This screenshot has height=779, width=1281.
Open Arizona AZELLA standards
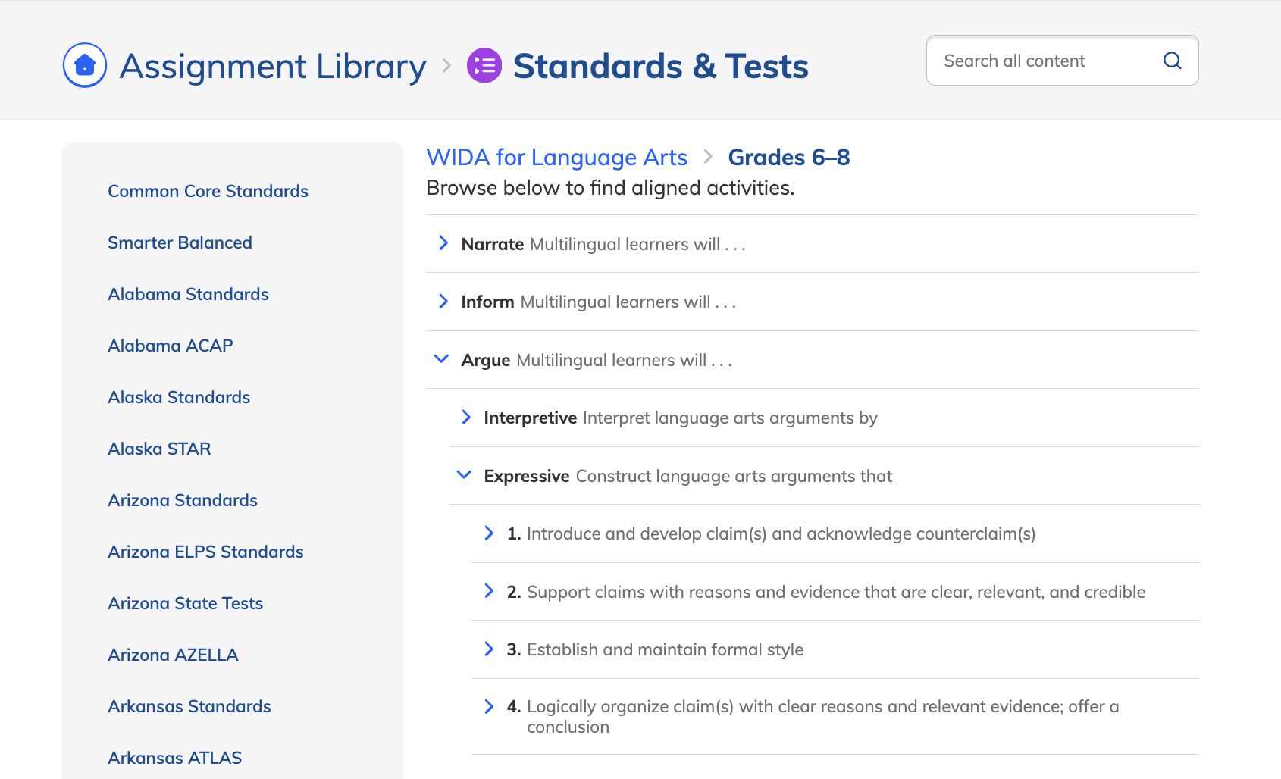pyautogui.click(x=173, y=654)
